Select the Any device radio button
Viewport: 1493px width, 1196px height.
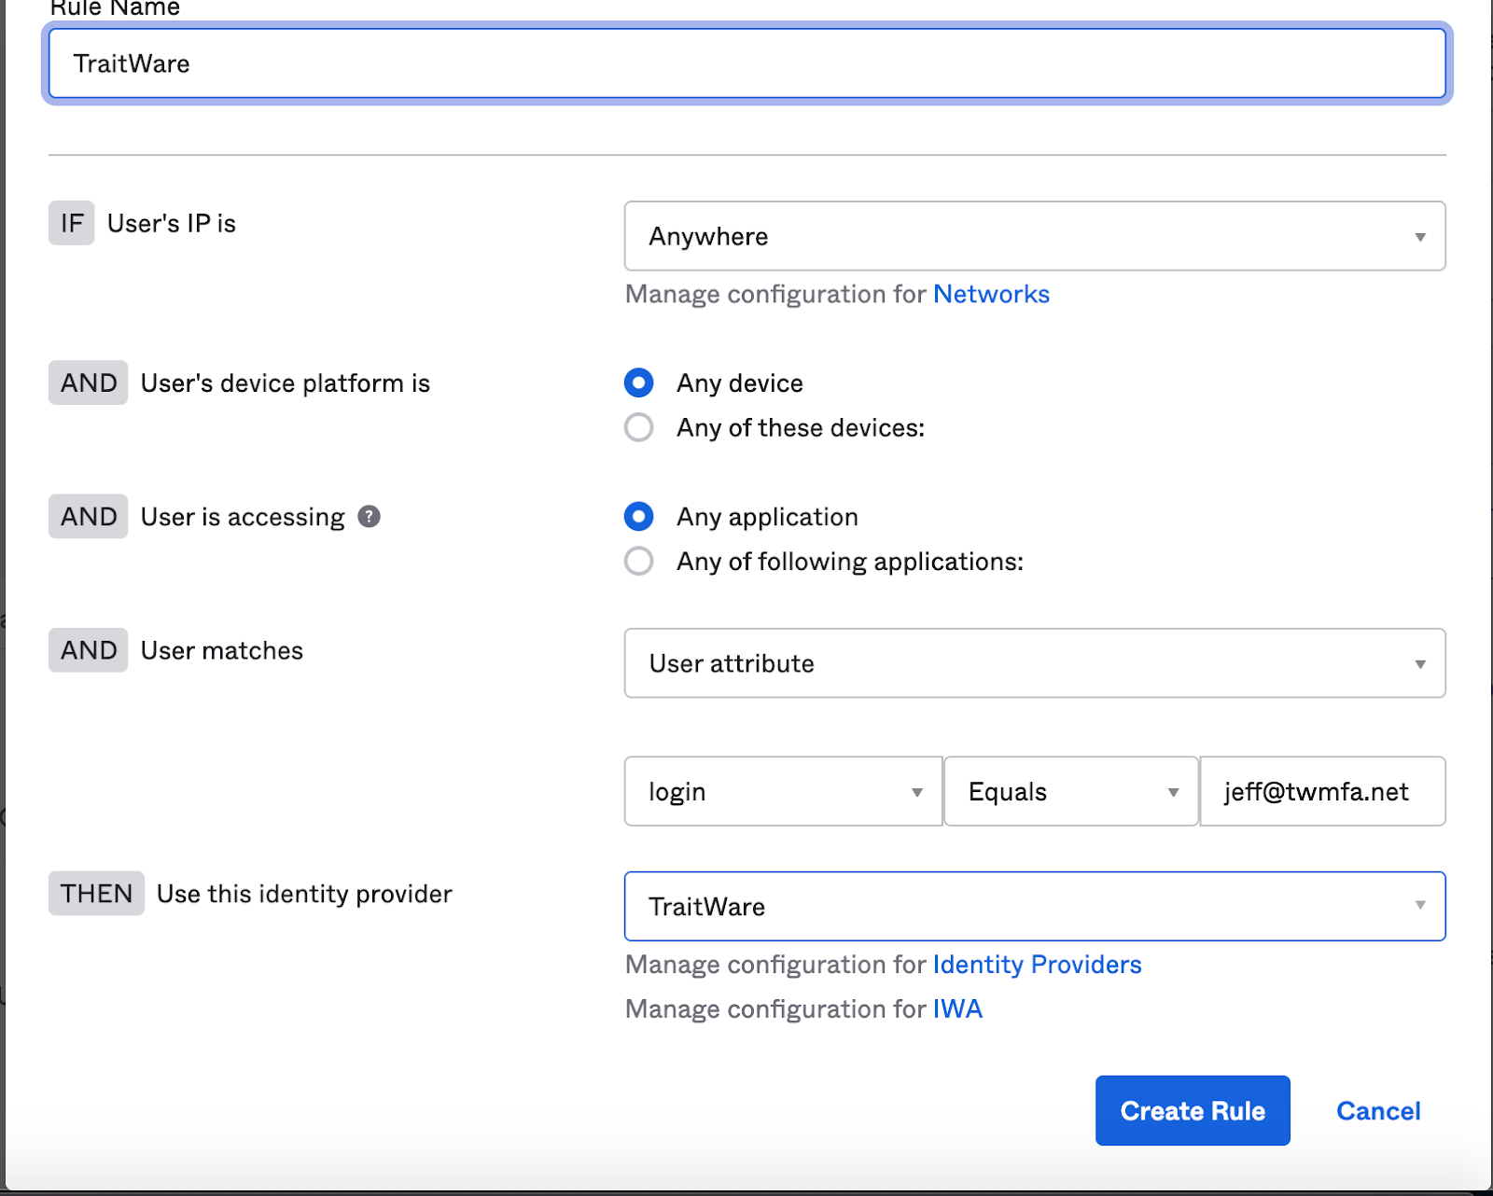pos(639,382)
